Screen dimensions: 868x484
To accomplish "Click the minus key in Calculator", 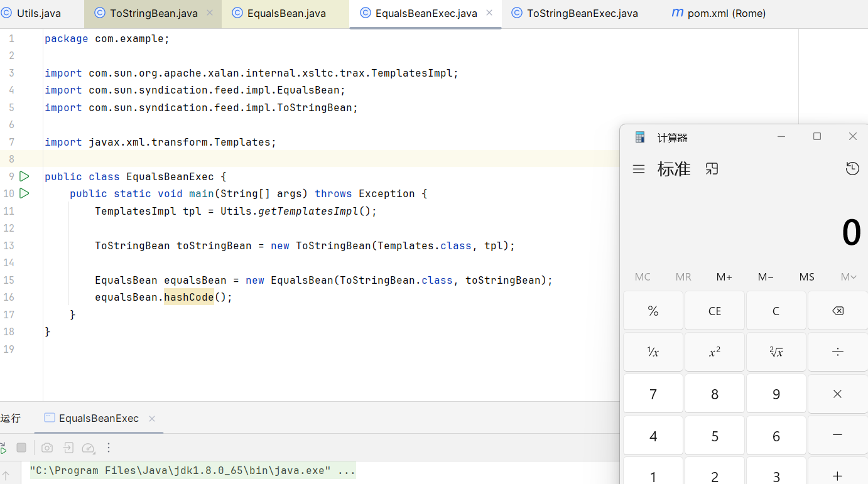I will pos(838,435).
